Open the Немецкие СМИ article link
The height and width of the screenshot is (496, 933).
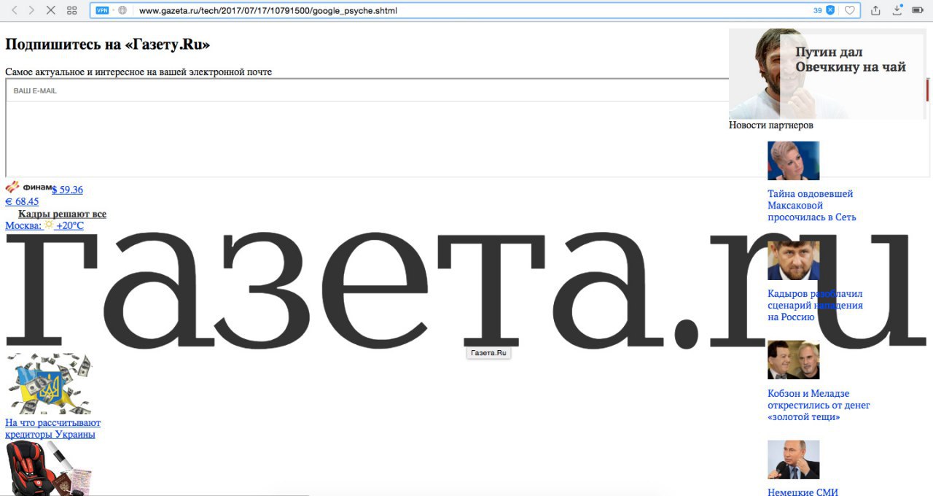click(x=803, y=492)
